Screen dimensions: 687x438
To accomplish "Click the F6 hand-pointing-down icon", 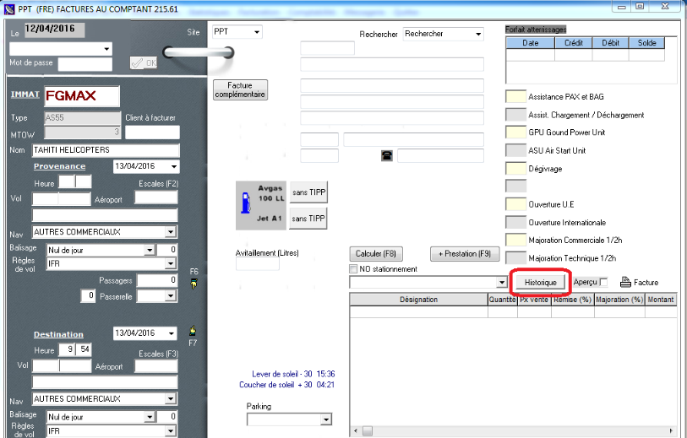I will point(194,284).
